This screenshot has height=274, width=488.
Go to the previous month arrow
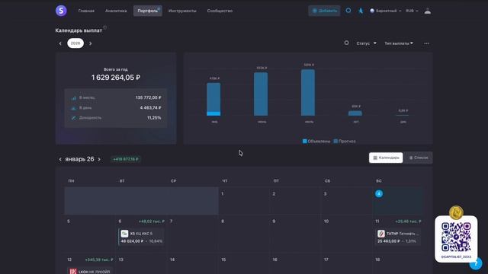(60, 159)
